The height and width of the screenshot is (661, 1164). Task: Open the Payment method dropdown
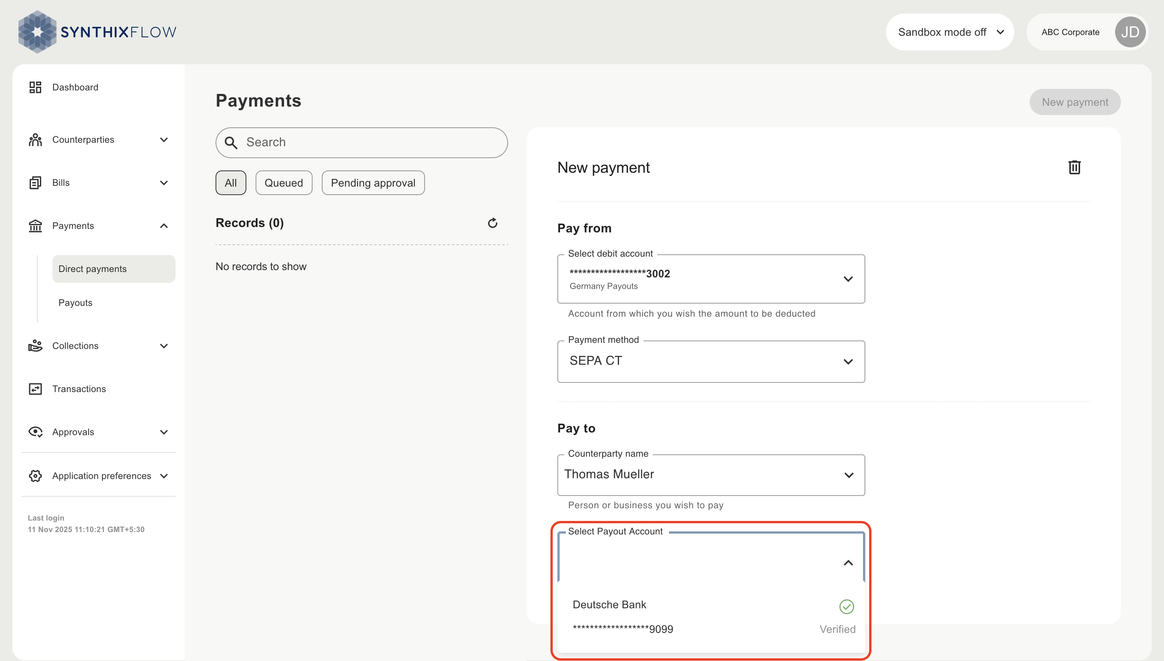(711, 361)
